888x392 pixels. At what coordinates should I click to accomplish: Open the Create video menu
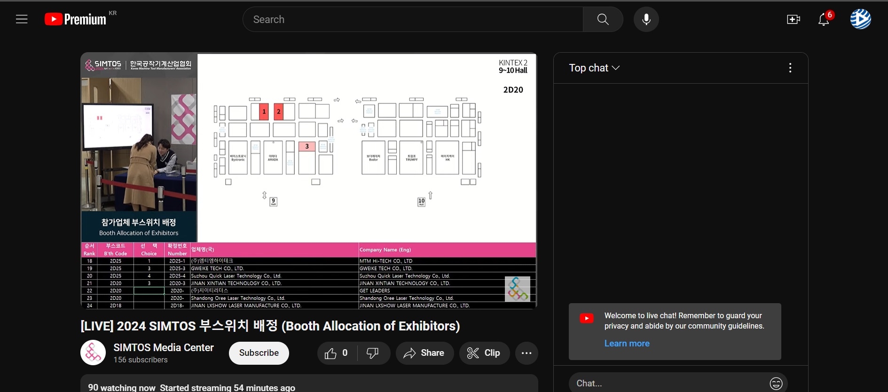794,19
